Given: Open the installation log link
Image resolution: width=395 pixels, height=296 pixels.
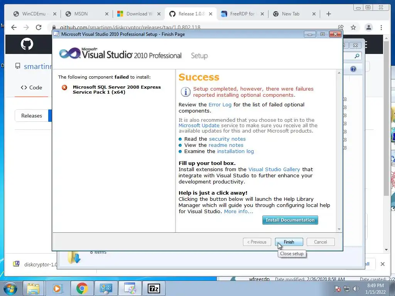Looking at the screenshot, I should coord(236,151).
